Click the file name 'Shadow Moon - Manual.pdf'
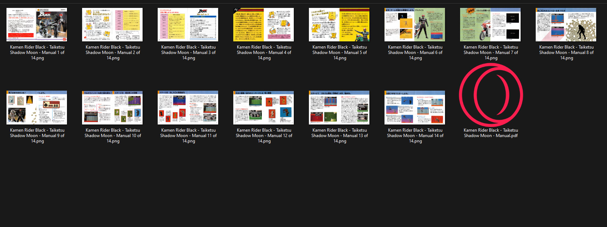Screen dimensions: 607x227 point(491,133)
